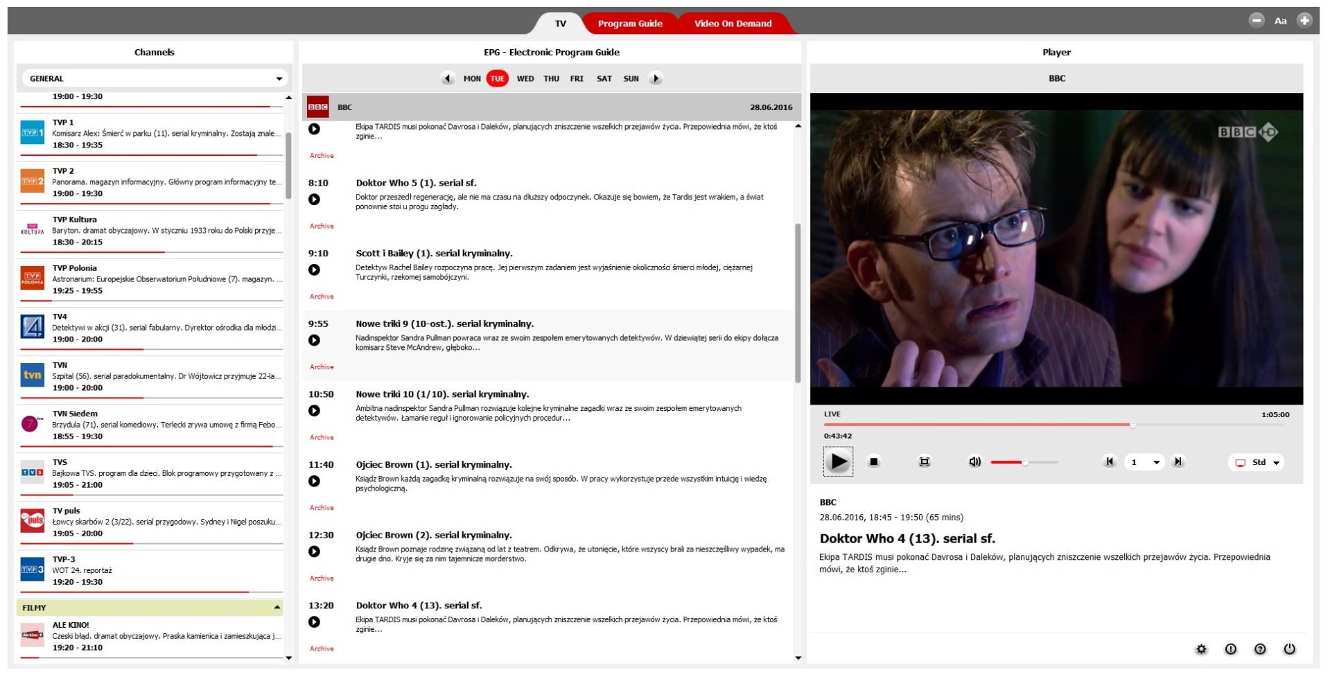
Task: Select the ALE KINO! channel row
Action: pos(150,636)
